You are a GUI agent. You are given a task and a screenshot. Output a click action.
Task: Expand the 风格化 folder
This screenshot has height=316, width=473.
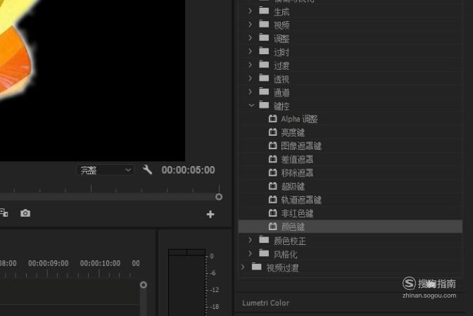tap(250, 253)
